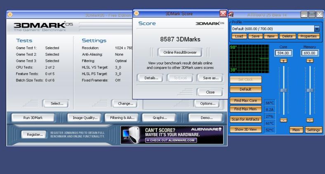Click the Batch Size Tests value 0 of 6
Image resolution: width=325 pixels, height=174 pixels.
(x=50, y=80)
